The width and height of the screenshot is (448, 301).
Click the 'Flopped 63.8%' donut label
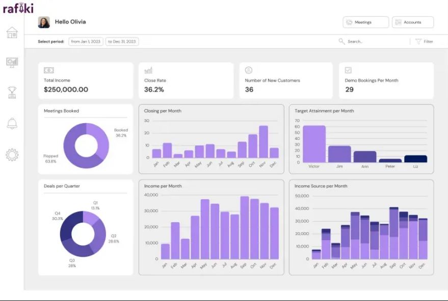point(50,159)
